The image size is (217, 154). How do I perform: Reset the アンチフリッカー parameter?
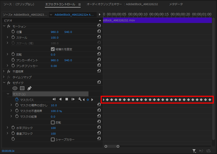(99, 65)
